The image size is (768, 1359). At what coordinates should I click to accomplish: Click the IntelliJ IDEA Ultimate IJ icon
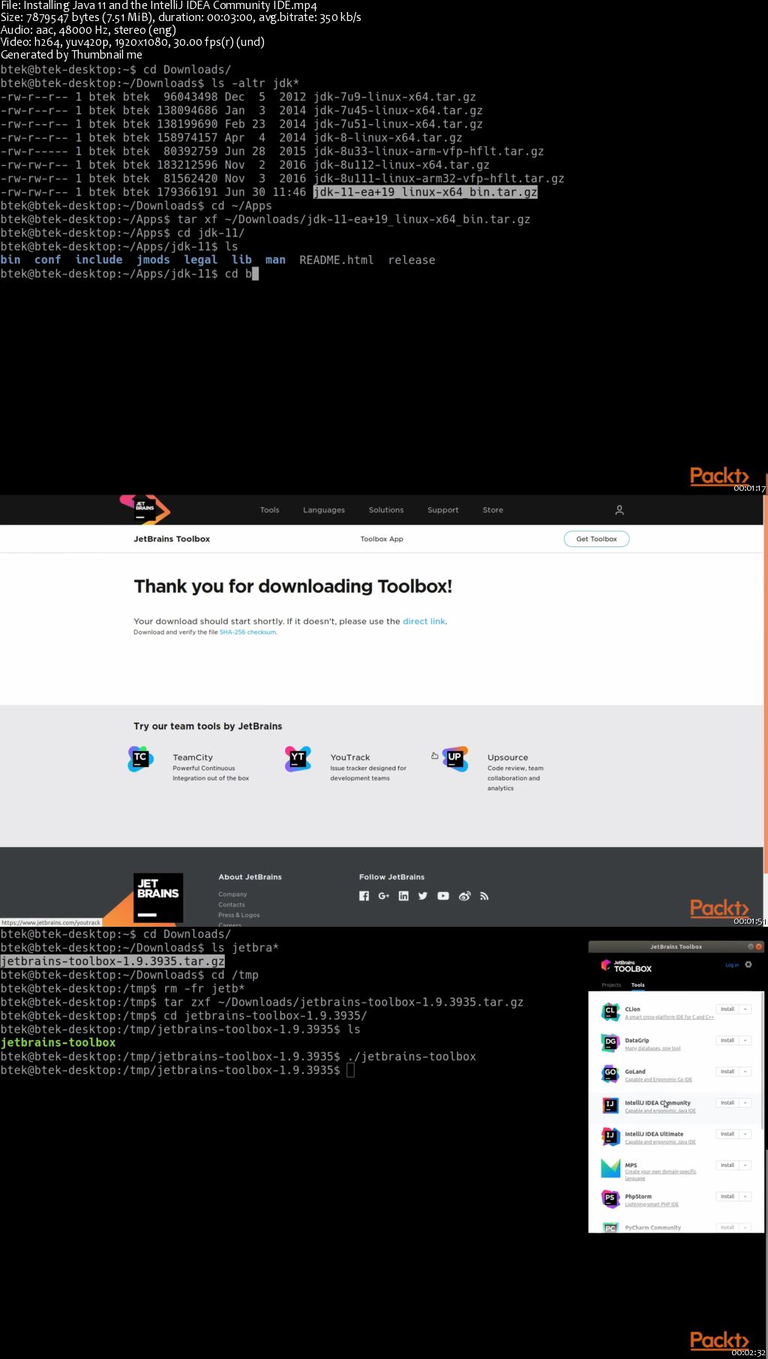pos(610,1136)
